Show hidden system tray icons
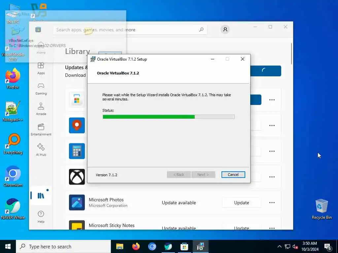This screenshot has height=253, width=338. point(279,246)
